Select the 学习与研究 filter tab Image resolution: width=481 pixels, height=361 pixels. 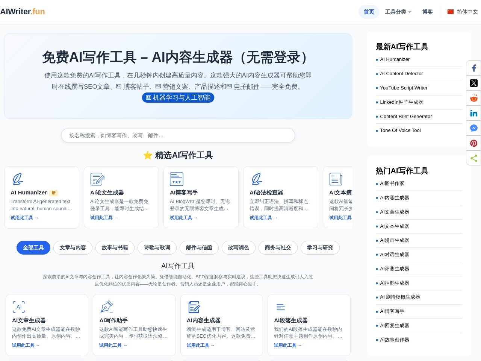[320, 247]
